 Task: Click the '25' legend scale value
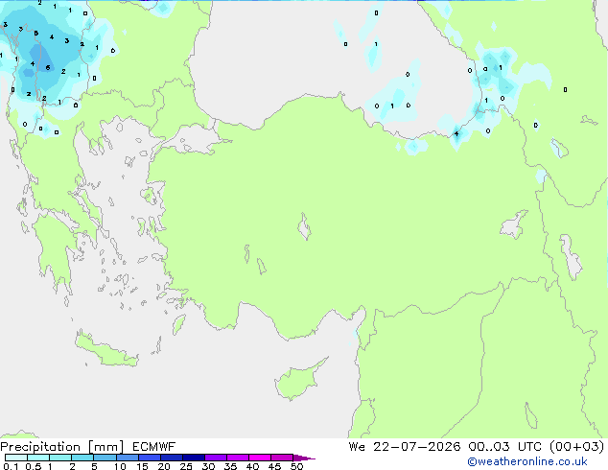point(186,466)
